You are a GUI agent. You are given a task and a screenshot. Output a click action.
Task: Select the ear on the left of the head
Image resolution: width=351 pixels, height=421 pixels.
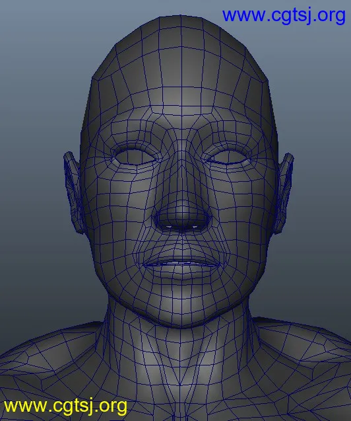73,192
